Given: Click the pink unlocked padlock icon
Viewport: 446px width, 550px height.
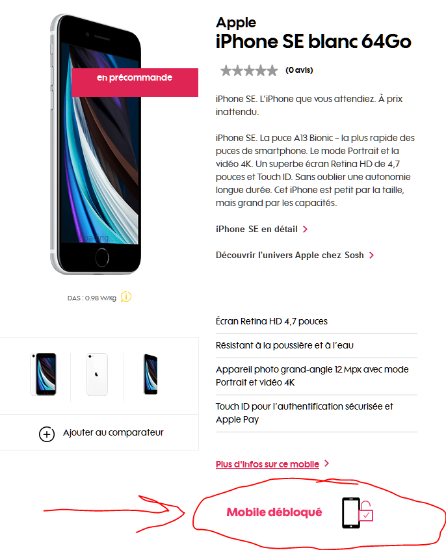Looking at the screenshot, I should pyautogui.click(x=366, y=511).
